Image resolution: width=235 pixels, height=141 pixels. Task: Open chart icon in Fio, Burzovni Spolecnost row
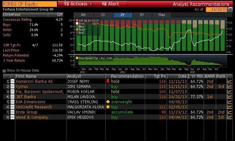[x=230, y=91]
